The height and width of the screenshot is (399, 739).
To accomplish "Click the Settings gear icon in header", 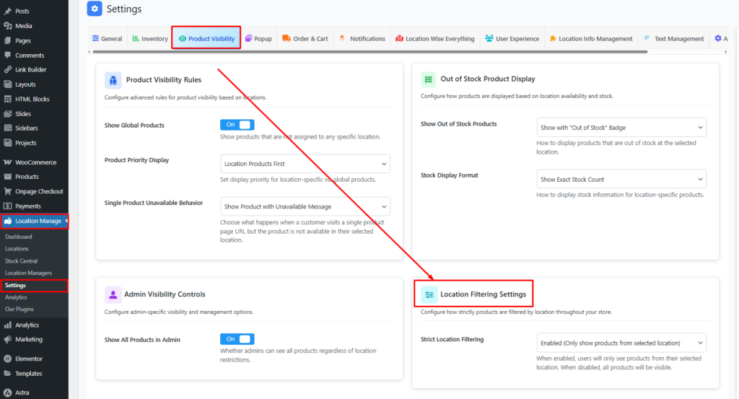I will 95,9.
